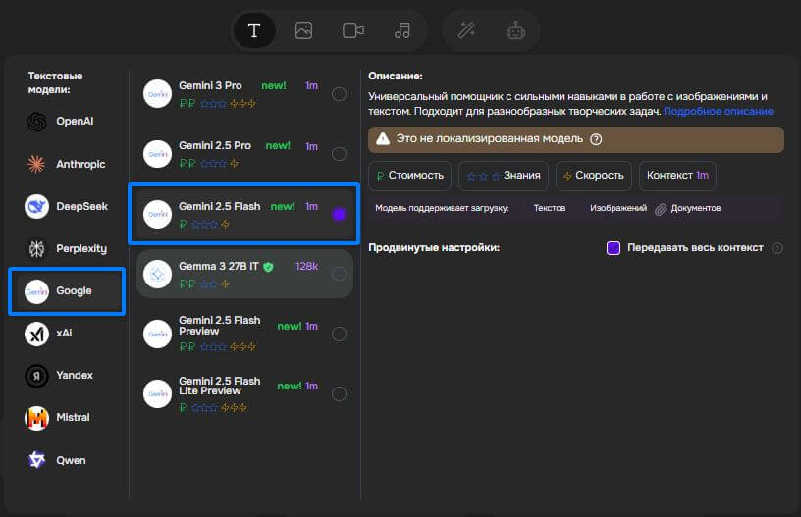This screenshot has width=801, height=517.
Task: Select the video camera generation icon
Action: (x=353, y=30)
